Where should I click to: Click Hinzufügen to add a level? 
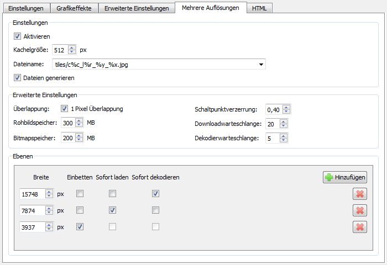345,177
